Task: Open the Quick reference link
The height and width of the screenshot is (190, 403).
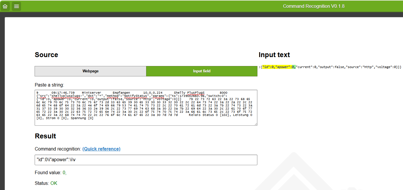Action: (x=101, y=149)
